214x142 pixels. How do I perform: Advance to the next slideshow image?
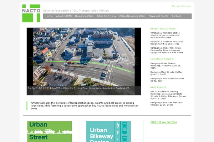[137, 61]
